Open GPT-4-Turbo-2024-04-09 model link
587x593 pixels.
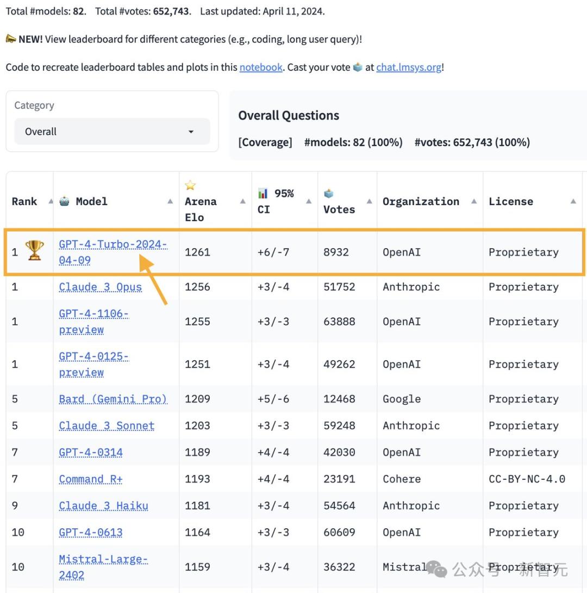click(113, 252)
